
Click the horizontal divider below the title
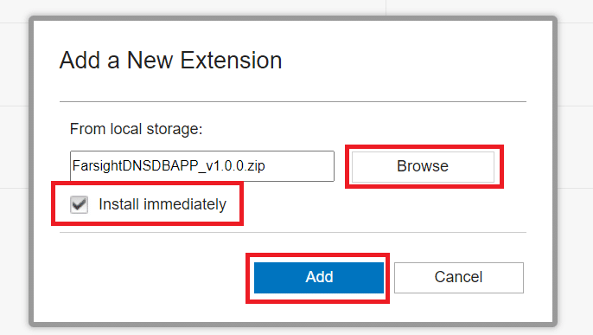[293, 101]
